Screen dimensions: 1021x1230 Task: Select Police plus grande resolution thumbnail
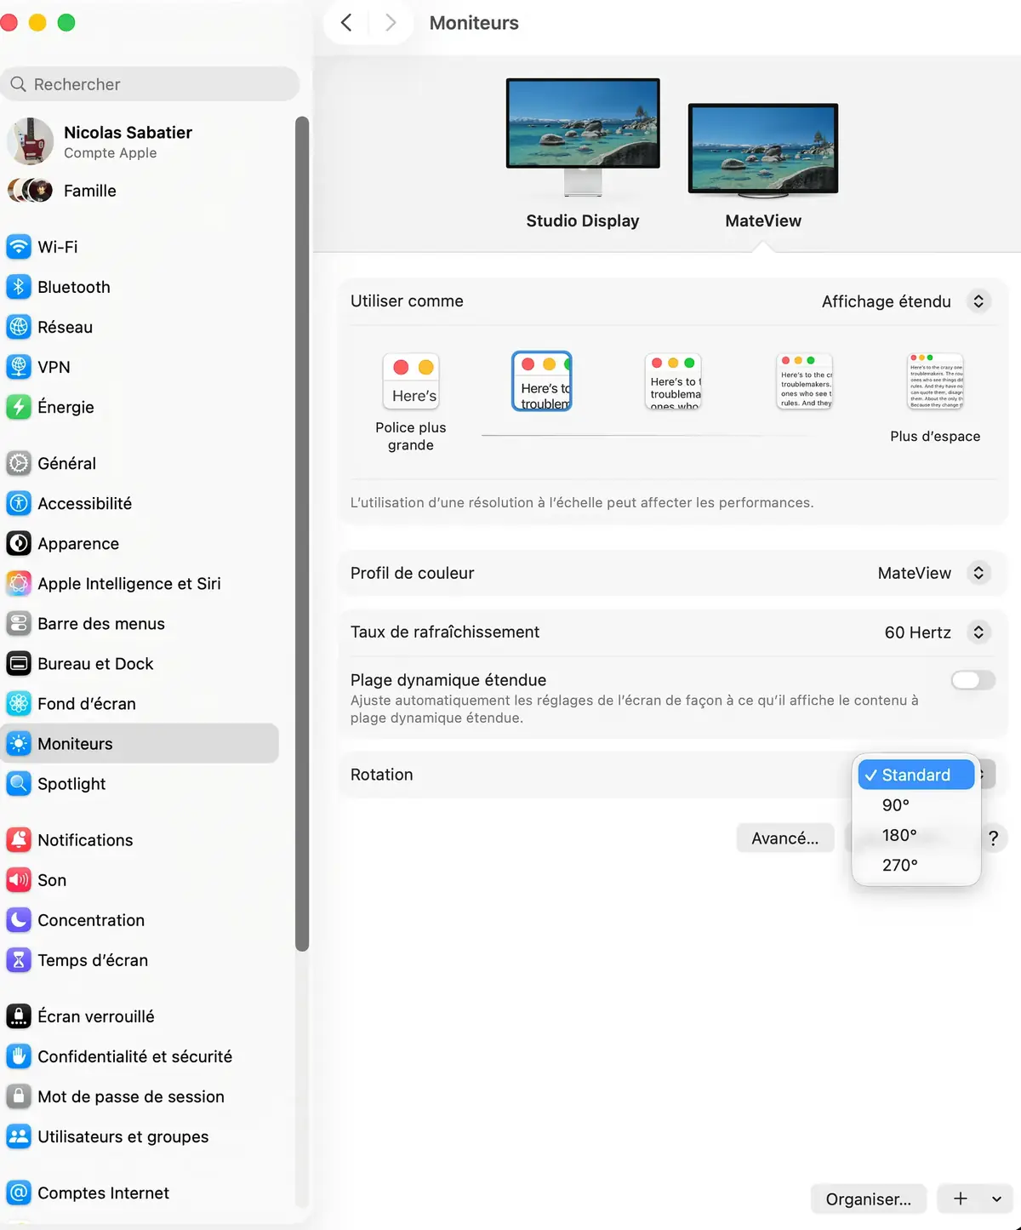[x=411, y=381]
